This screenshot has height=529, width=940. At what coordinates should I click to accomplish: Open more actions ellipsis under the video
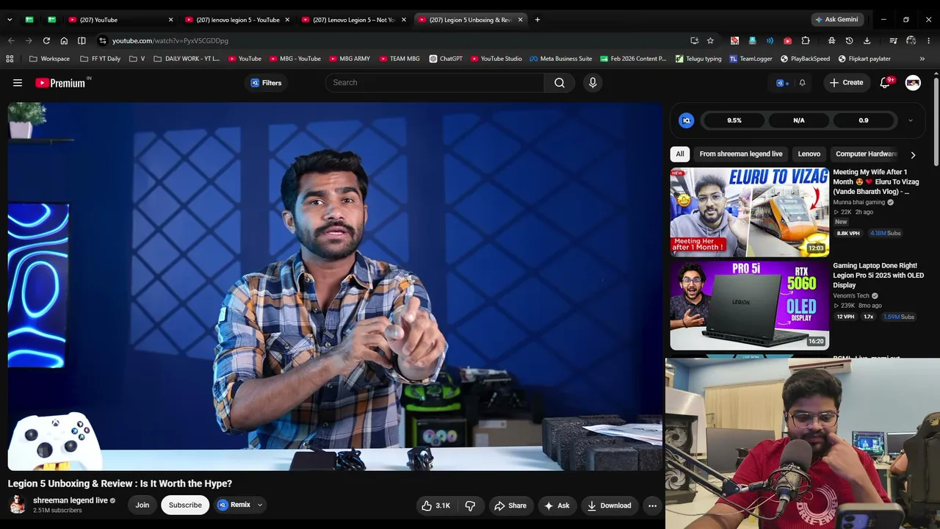[652, 505]
